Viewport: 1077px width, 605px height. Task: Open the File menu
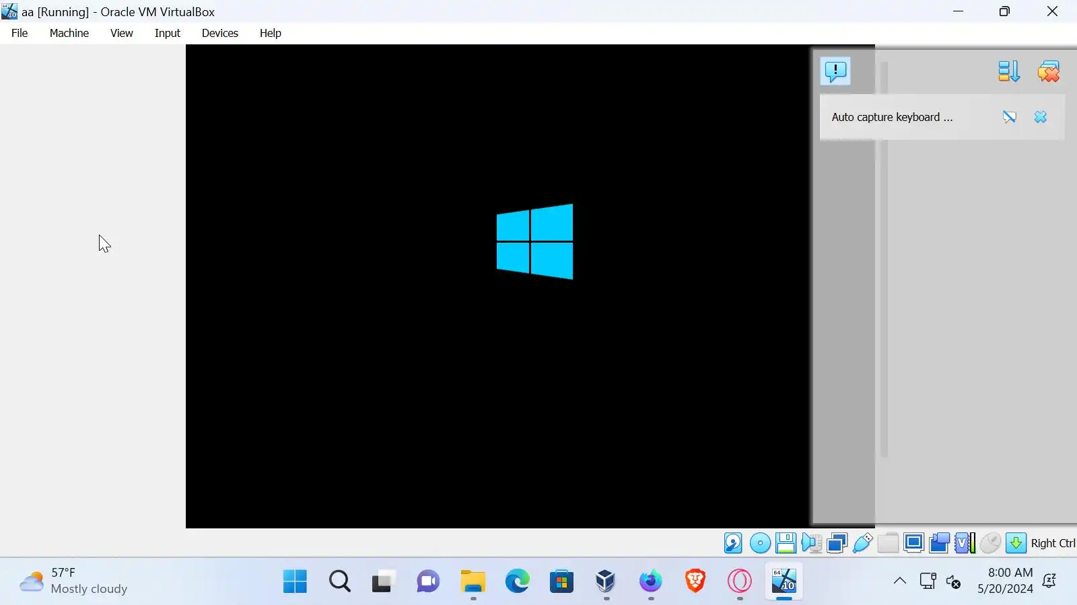point(20,33)
